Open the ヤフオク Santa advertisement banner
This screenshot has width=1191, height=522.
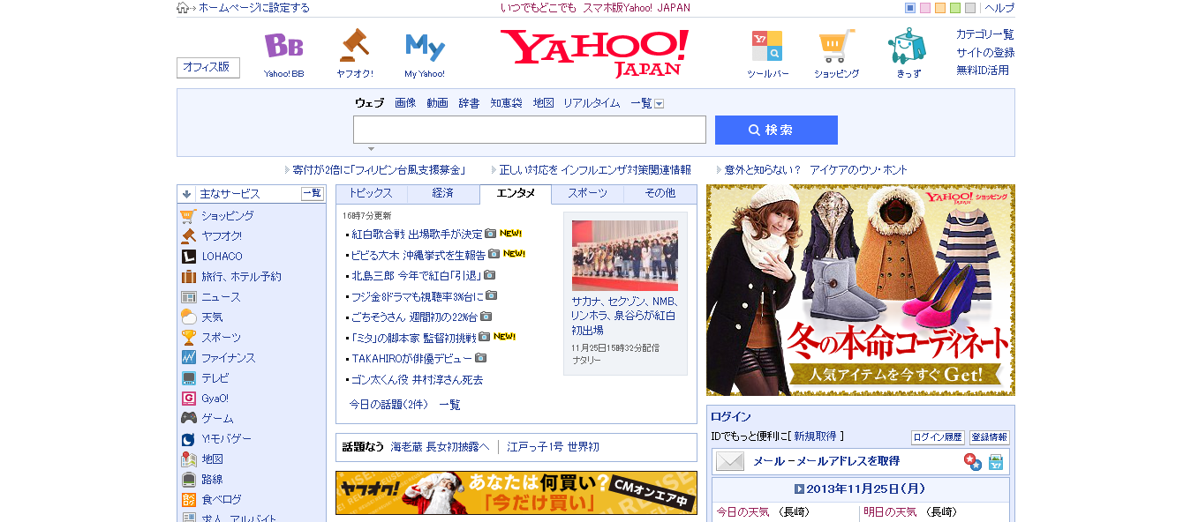click(516, 493)
